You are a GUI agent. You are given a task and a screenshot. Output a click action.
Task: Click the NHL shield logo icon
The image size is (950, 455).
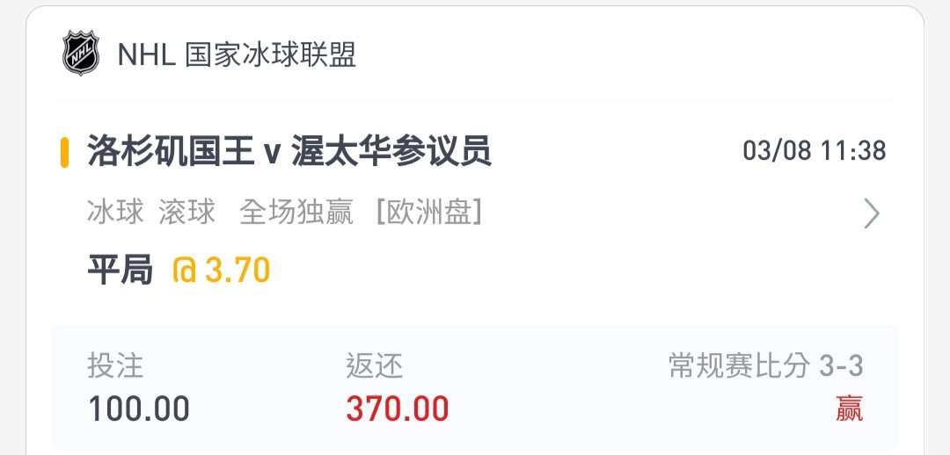81,54
